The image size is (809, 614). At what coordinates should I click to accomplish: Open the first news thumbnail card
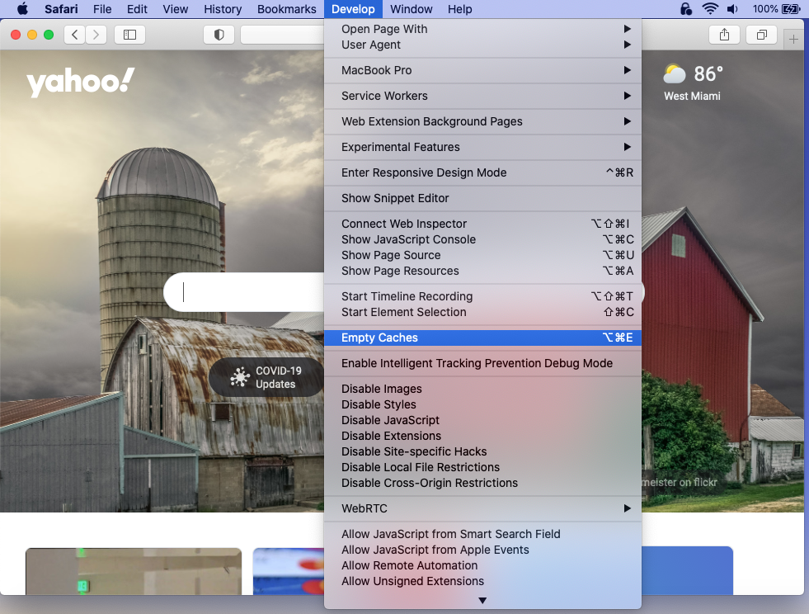click(x=134, y=571)
